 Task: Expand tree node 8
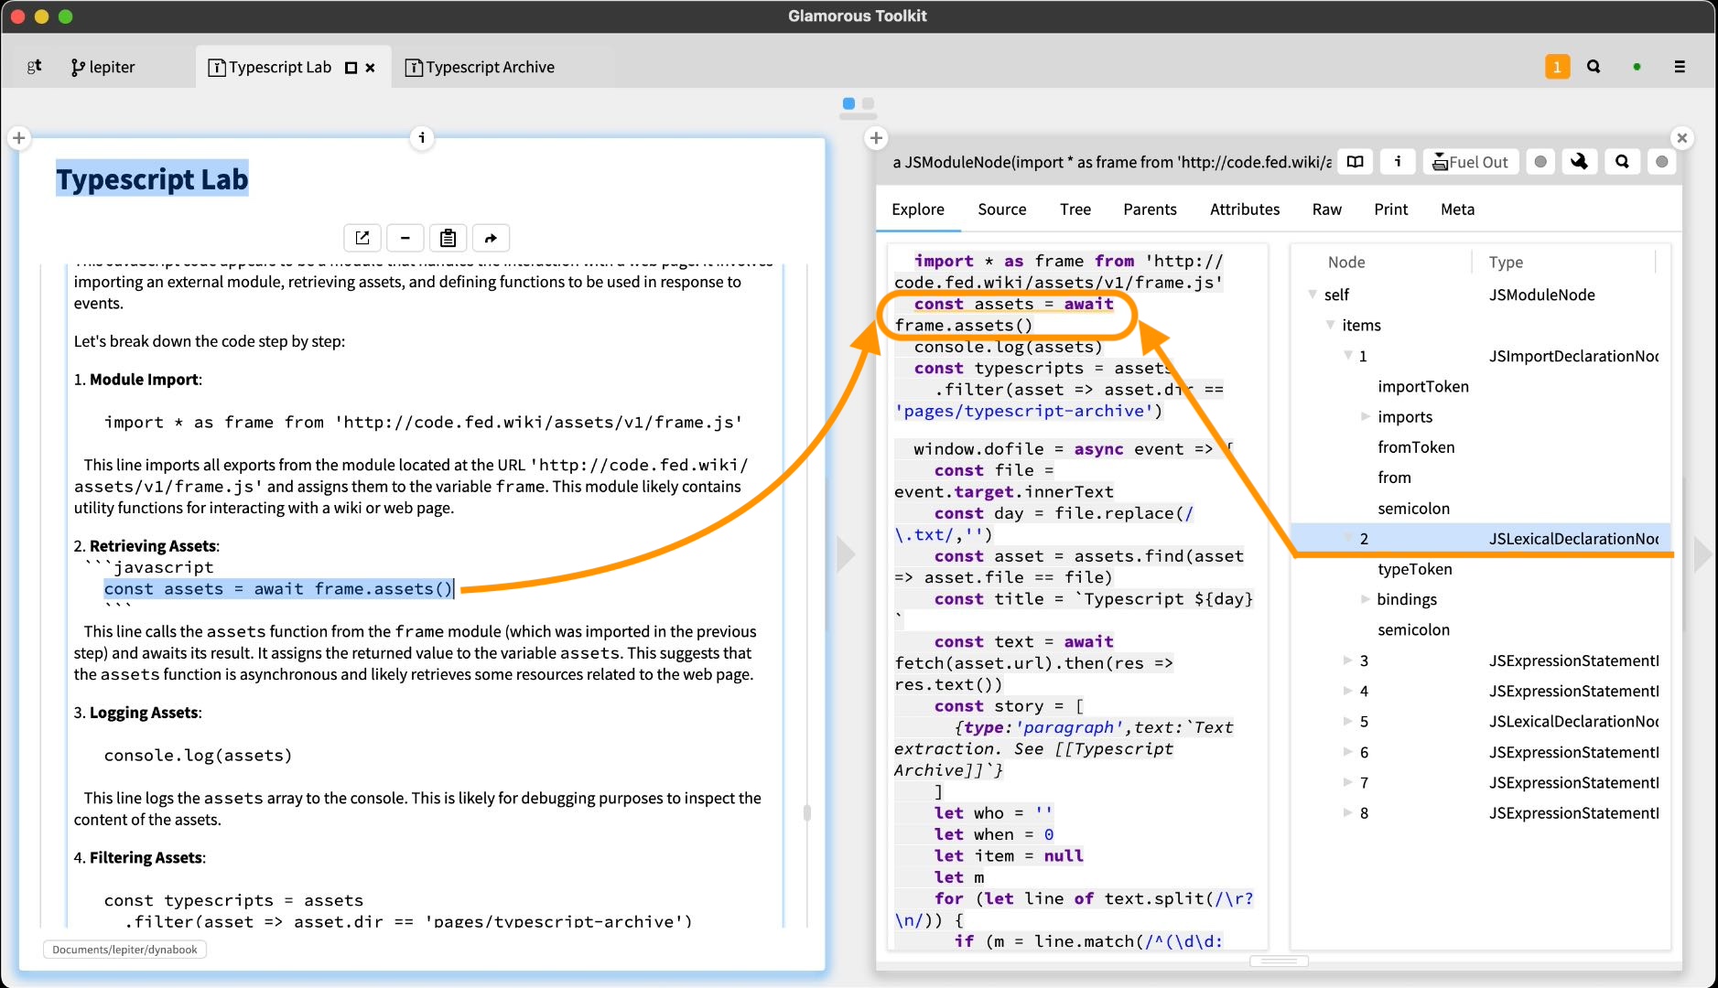coord(1347,812)
